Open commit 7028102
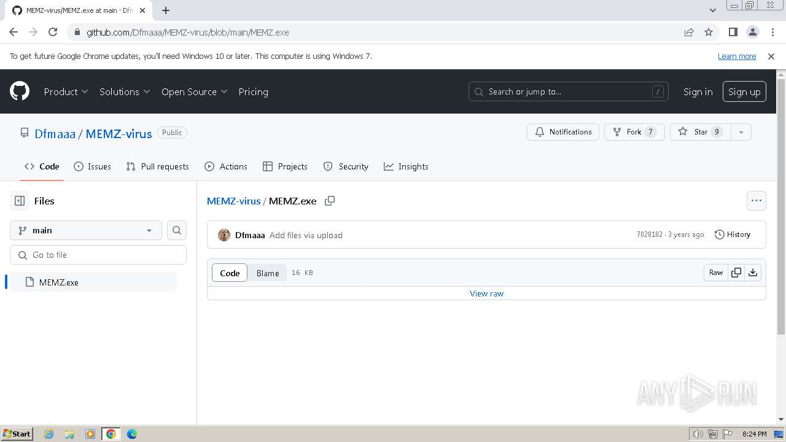Viewport: 786px width, 442px height. coord(650,235)
